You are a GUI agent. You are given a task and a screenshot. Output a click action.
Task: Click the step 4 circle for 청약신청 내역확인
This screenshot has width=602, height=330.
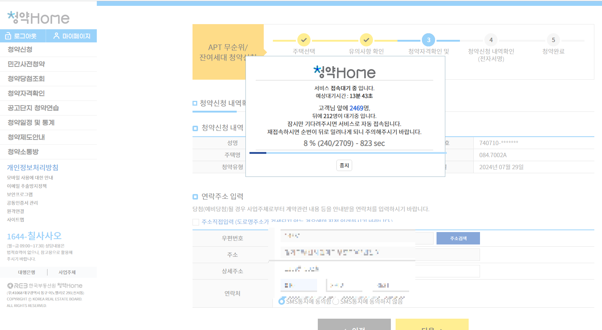tap(491, 40)
